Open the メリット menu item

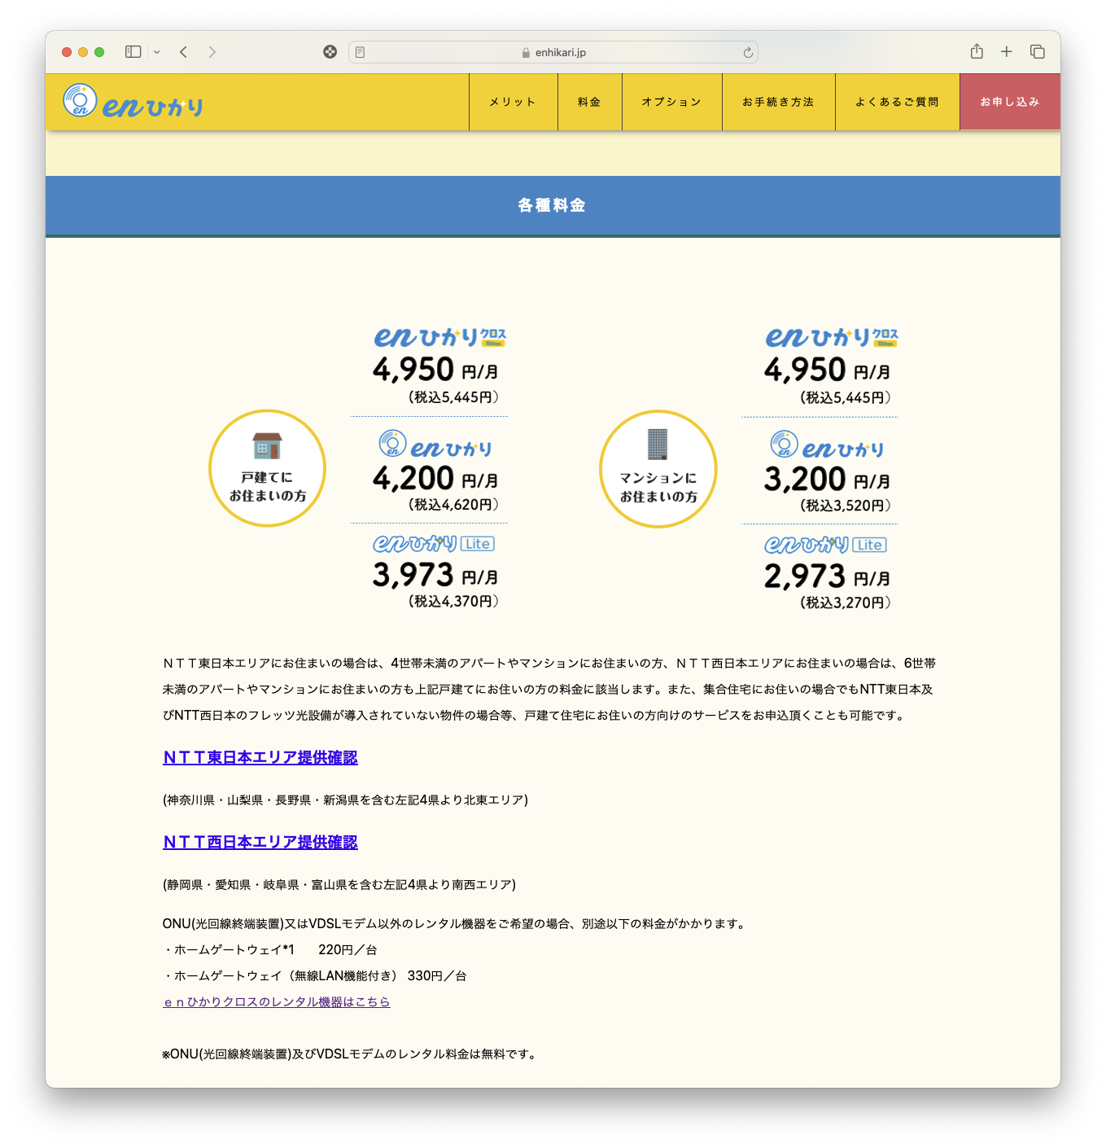(x=513, y=102)
